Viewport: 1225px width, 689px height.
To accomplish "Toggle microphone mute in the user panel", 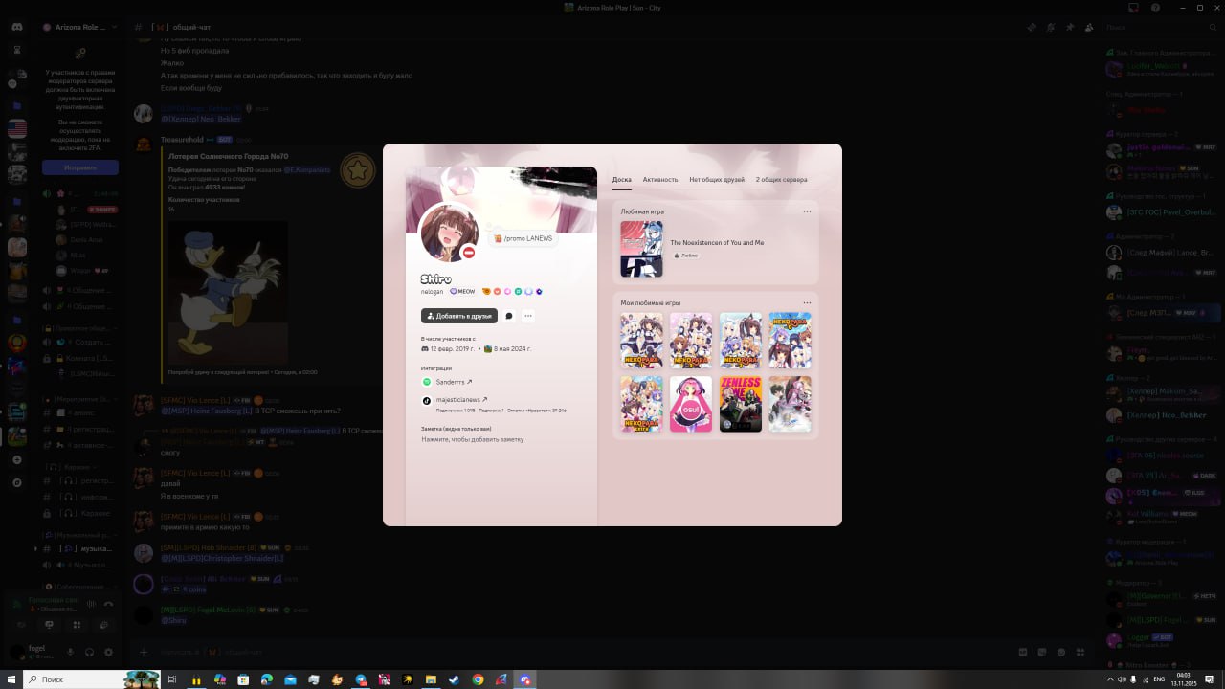I will pos(70,653).
